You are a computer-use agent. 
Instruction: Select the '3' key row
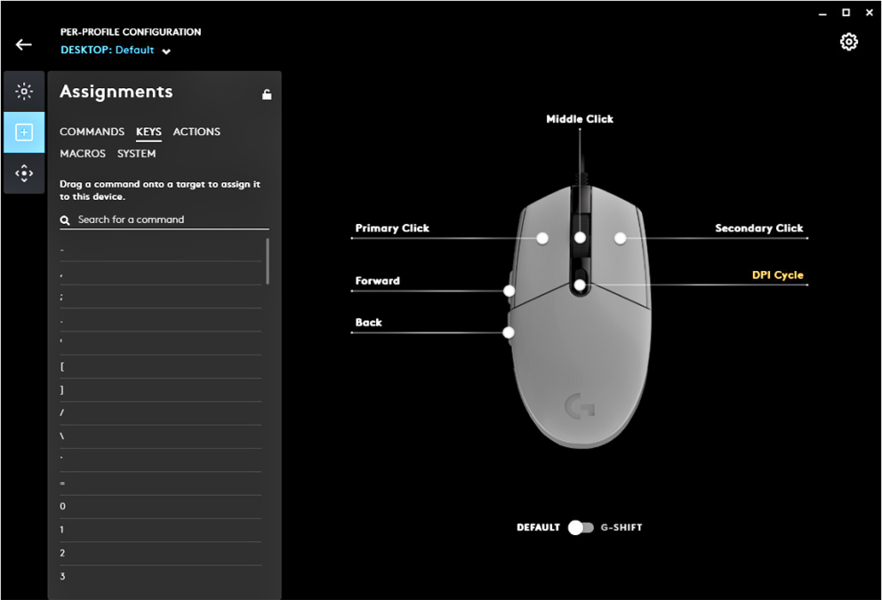(x=161, y=577)
